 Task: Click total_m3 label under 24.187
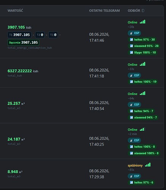pyautogui.click(x=14, y=144)
